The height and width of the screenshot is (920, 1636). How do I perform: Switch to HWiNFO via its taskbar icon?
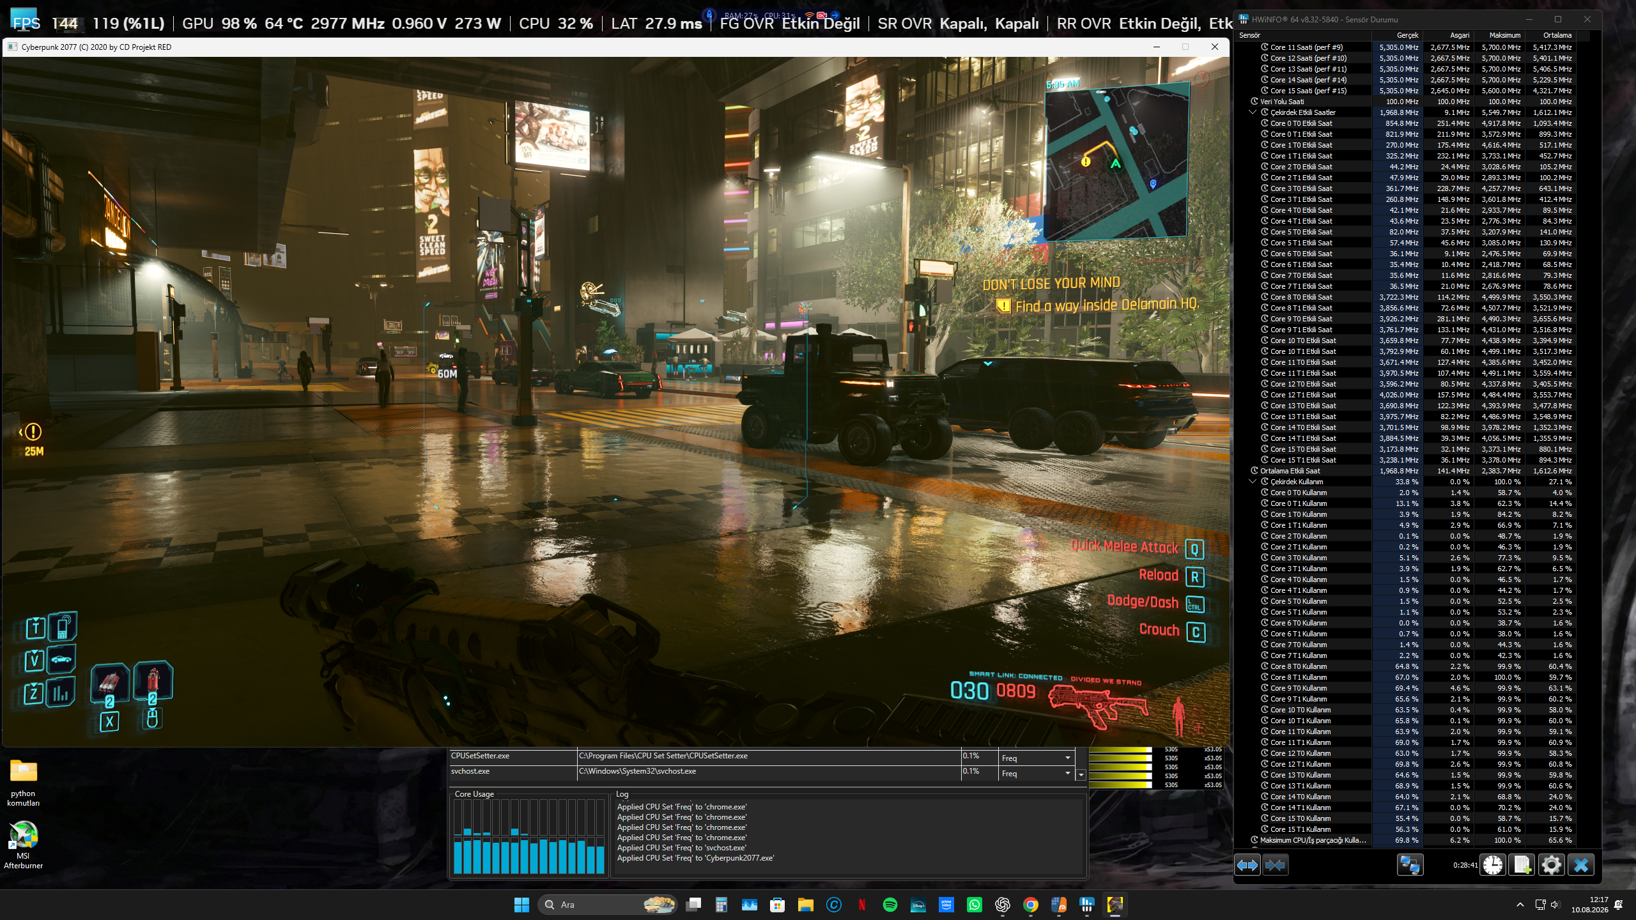pos(1087,905)
